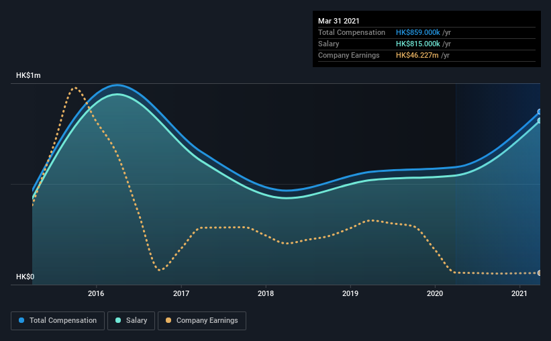
Task: Select the Total Compensation endpoint marker for 2021
Action: coord(540,112)
